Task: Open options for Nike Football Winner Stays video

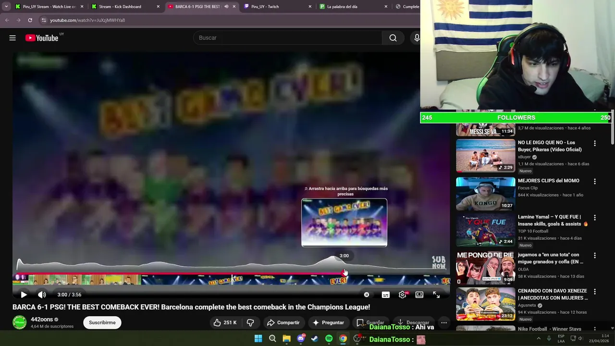Action: (595, 330)
